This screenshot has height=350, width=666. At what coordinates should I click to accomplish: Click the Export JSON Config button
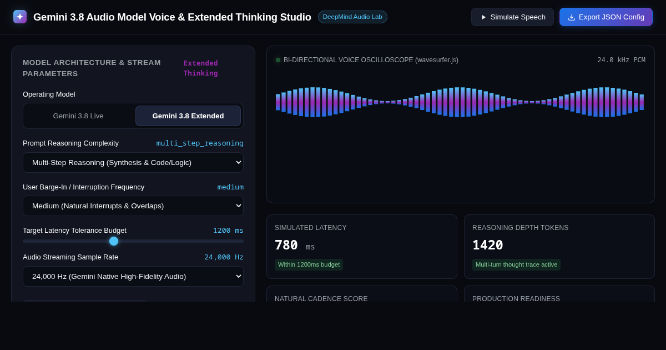coord(606,17)
